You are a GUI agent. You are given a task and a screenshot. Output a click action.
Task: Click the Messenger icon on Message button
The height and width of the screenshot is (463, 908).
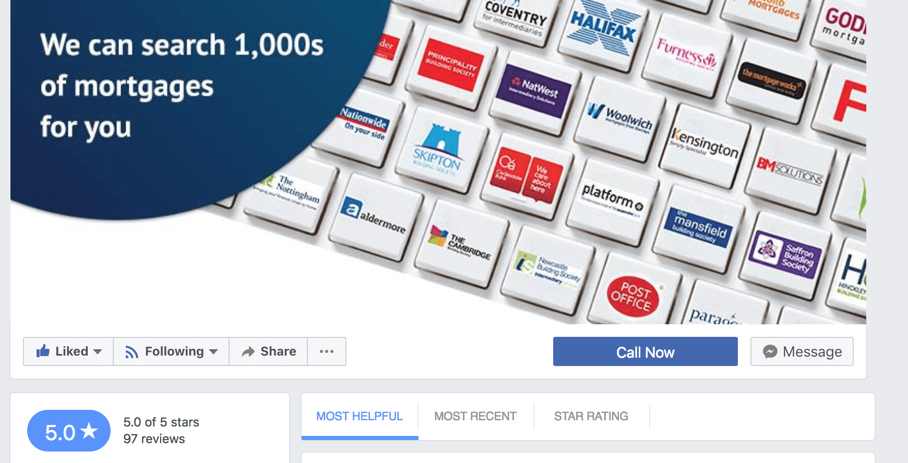point(770,352)
